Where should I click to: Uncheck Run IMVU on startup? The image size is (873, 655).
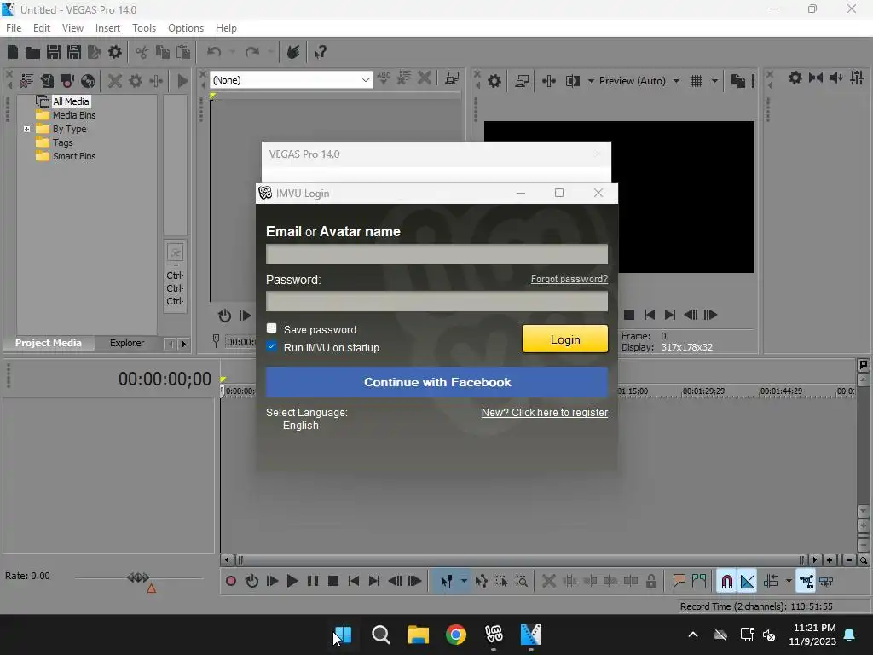point(272,346)
